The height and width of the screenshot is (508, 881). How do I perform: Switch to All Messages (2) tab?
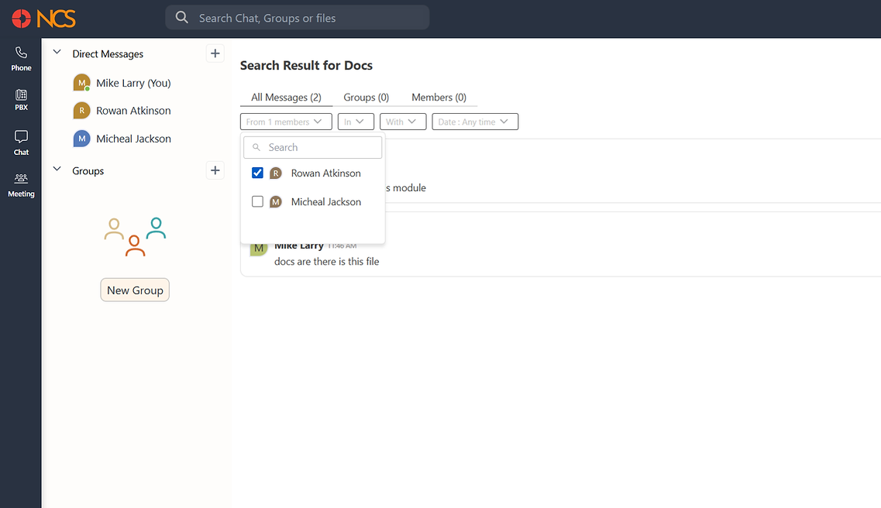(x=286, y=97)
